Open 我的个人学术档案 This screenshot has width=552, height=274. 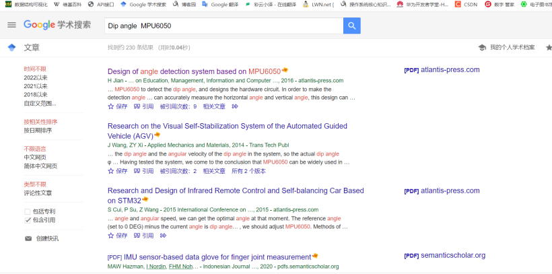click(x=512, y=48)
